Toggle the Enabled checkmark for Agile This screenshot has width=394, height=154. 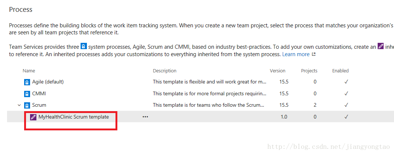pos(346,82)
